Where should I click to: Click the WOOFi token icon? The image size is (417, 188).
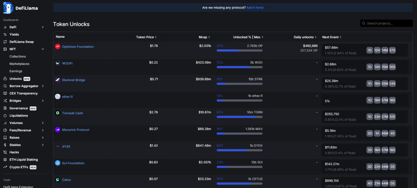click(x=58, y=63)
